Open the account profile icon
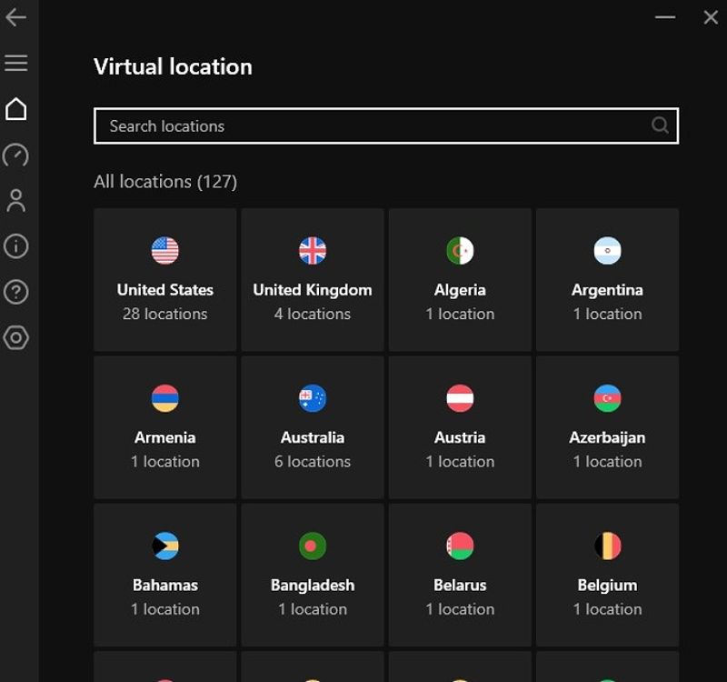The image size is (727, 682). click(x=15, y=200)
